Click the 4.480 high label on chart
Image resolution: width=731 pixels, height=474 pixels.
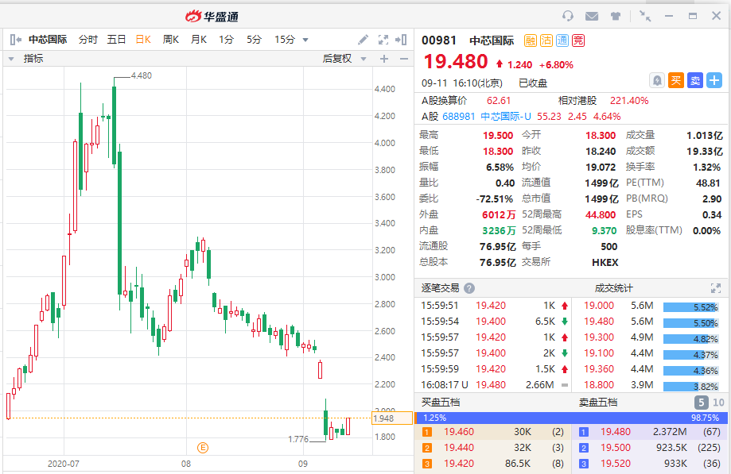(142, 75)
